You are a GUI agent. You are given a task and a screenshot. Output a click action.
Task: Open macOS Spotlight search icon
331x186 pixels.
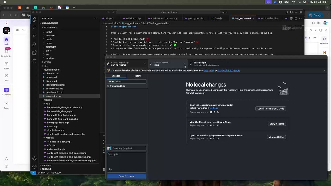300,2
